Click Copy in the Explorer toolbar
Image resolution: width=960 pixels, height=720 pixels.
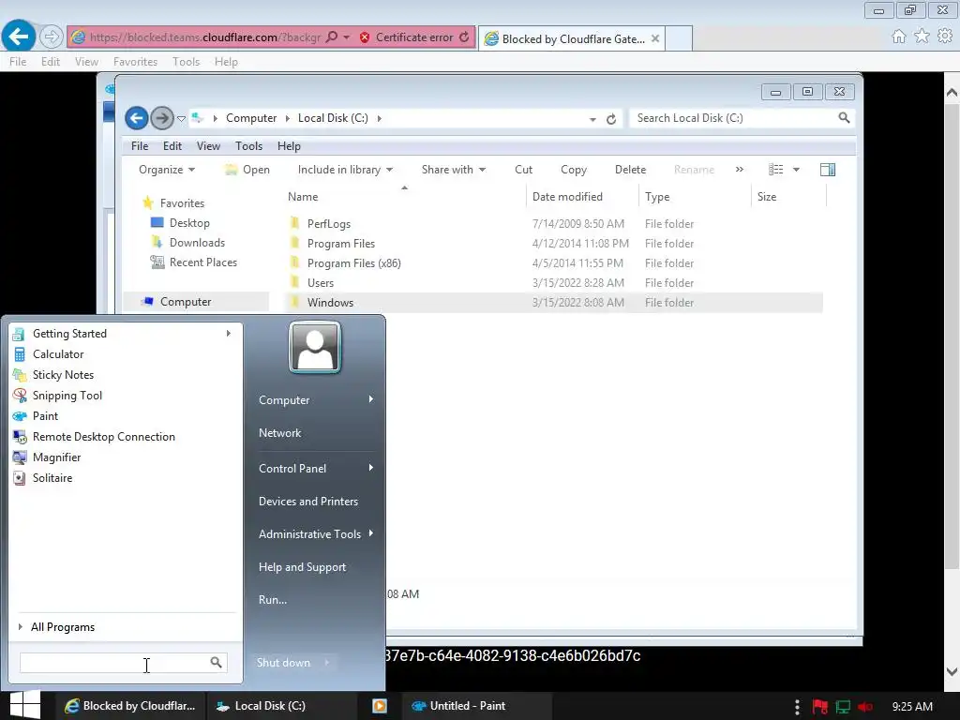click(574, 170)
